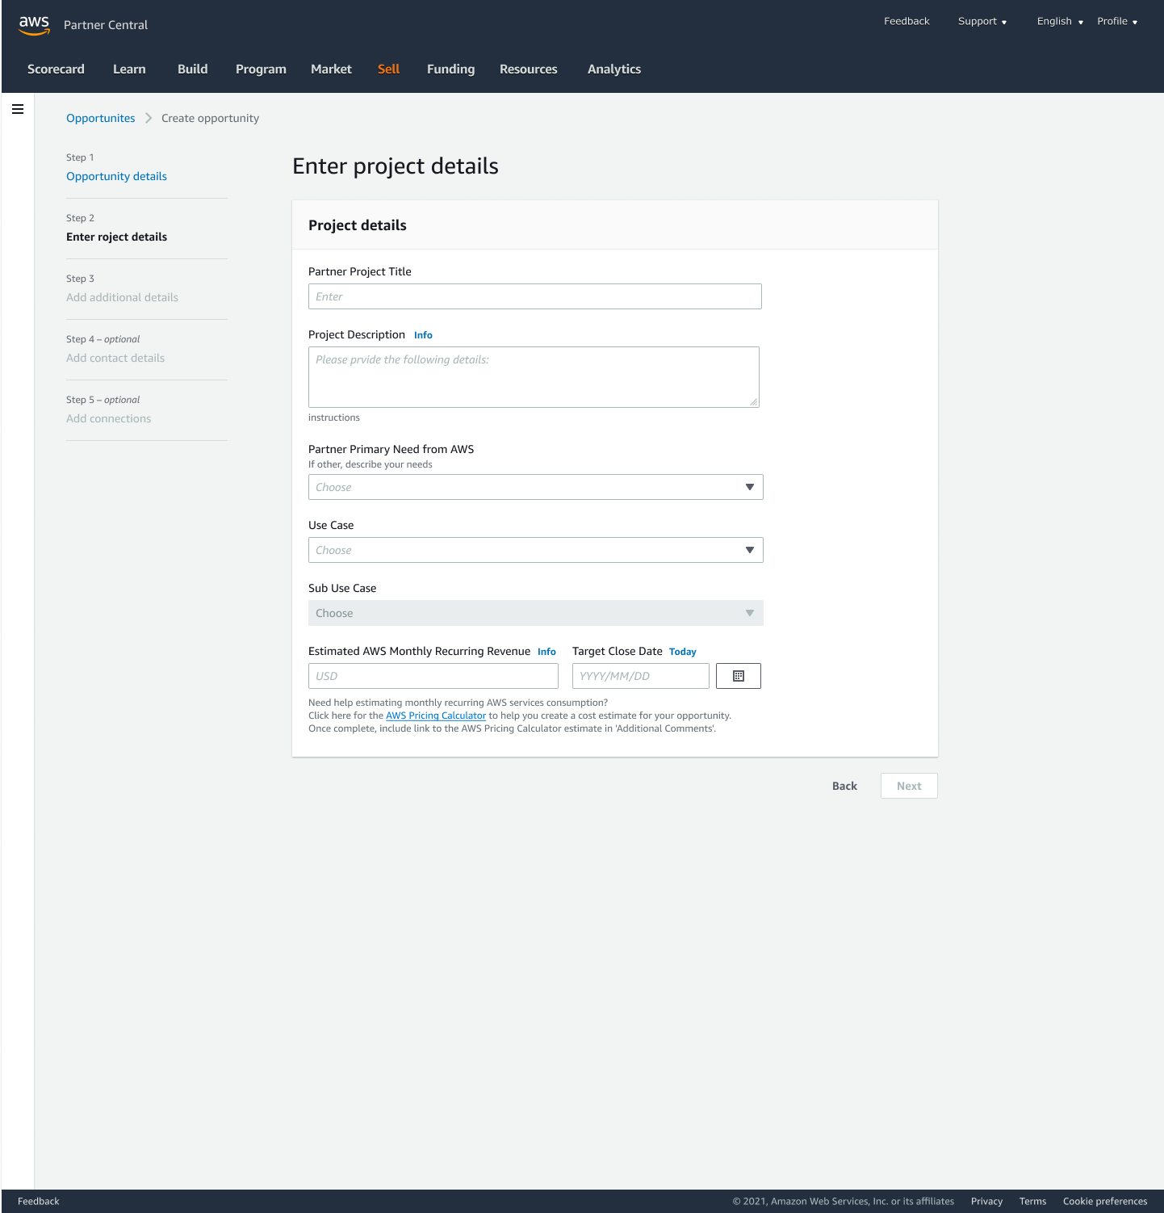
Task: Open the footer Privacy link
Action: [x=986, y=1201]
